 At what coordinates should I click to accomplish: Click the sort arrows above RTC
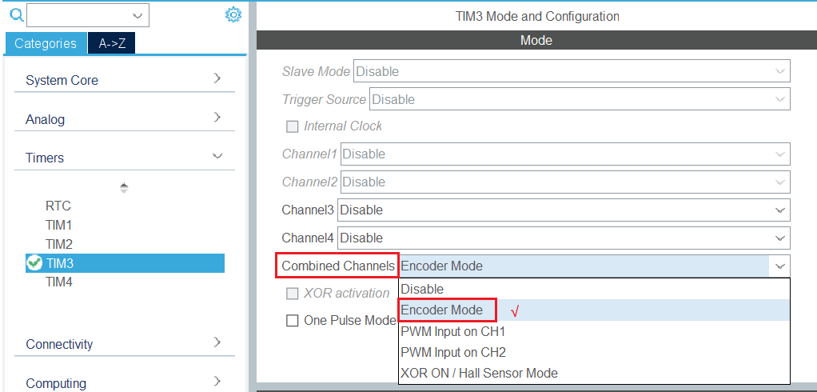pos(124,187)
